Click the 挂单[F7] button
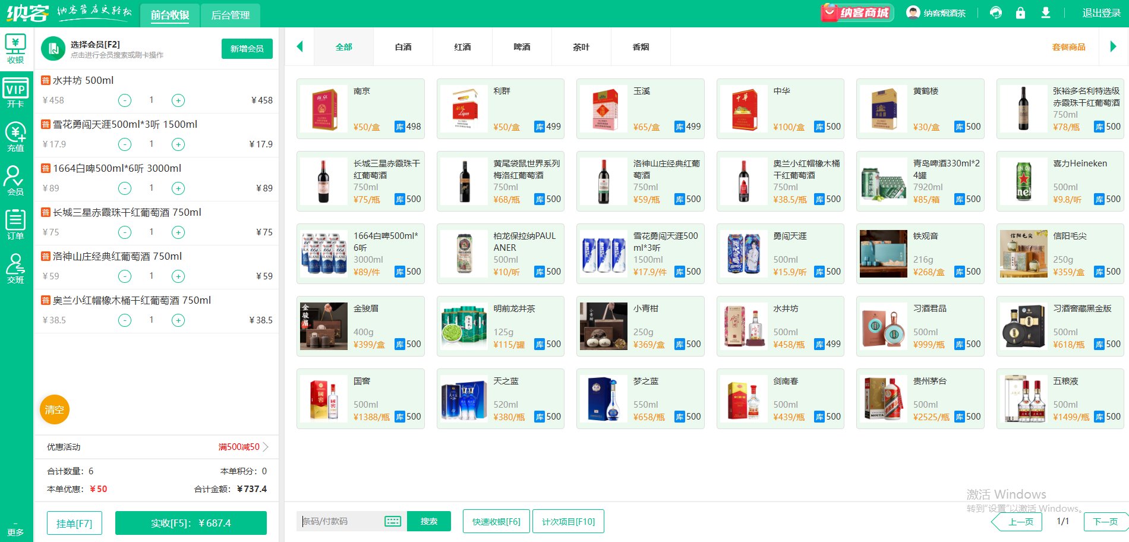1129x542 pixels. 74,523
